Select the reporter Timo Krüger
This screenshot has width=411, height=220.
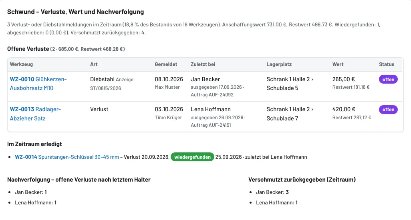click(168, 118)
